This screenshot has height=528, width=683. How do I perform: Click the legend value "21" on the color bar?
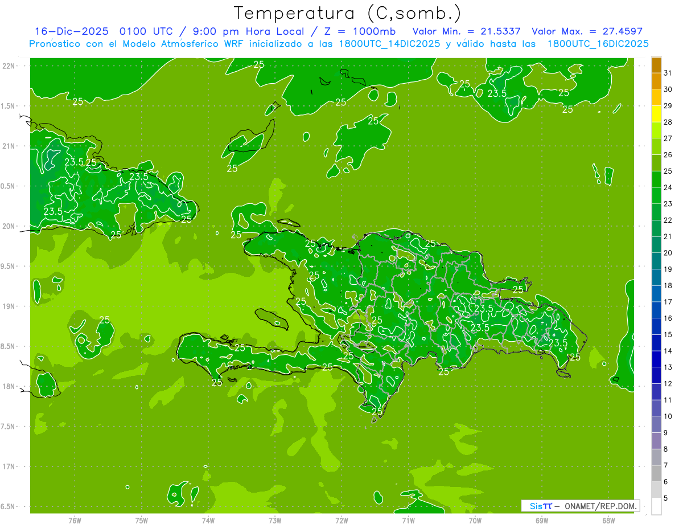point(668,236)
